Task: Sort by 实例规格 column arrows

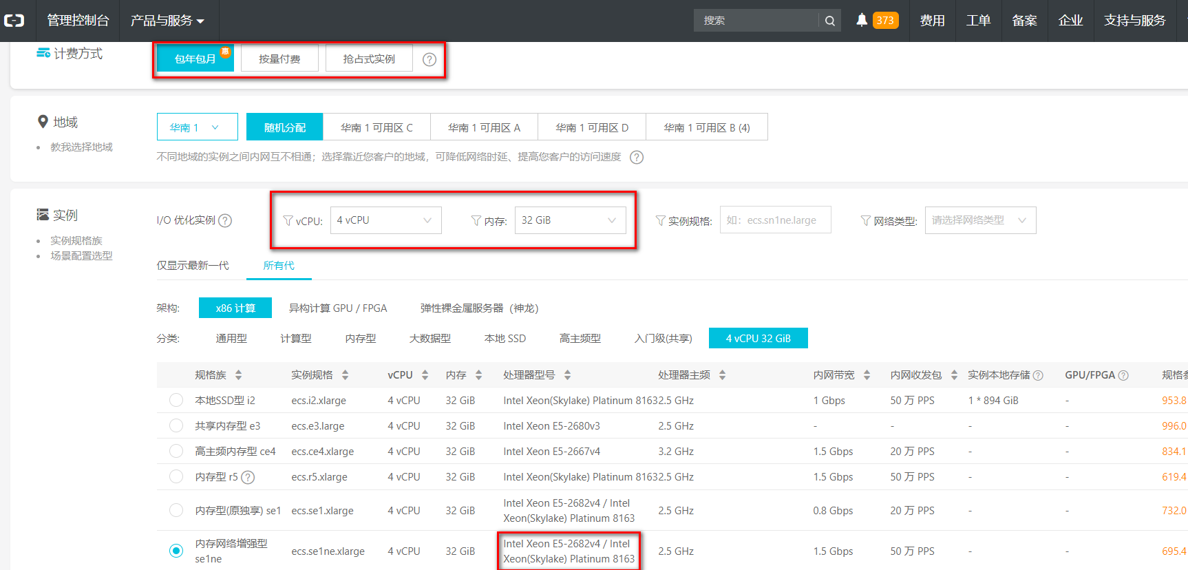Action: tap(346, 375)
